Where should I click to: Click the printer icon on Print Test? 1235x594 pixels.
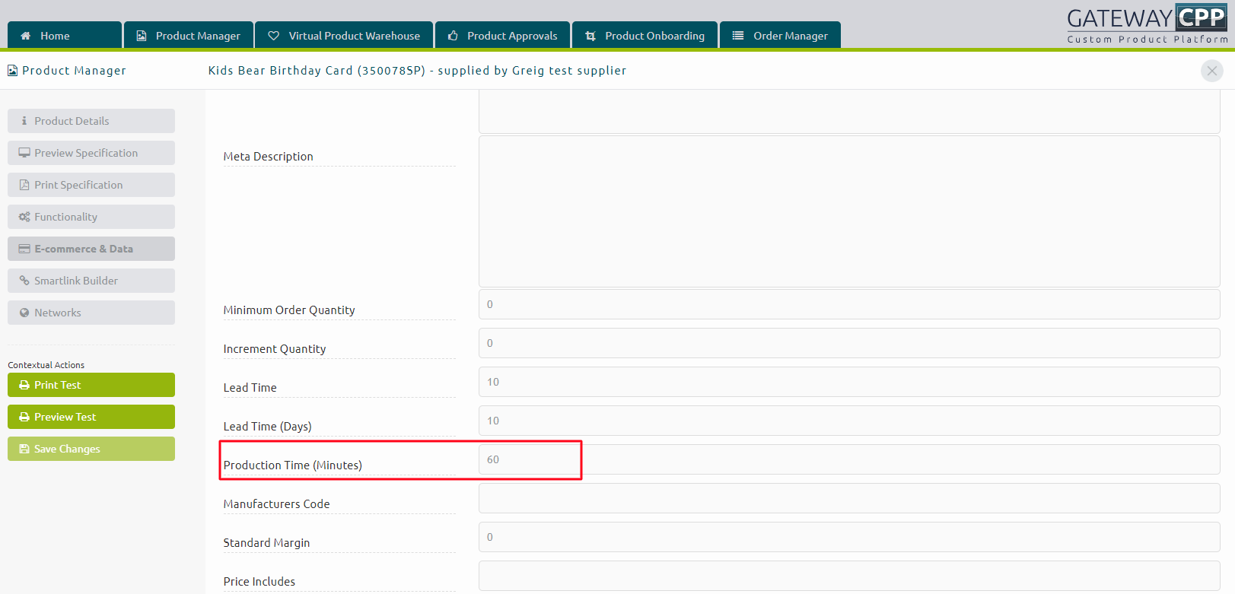pyautogui.click(x=24, y=385)
